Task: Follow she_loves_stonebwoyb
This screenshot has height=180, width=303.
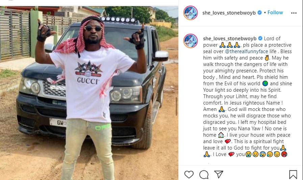Action: coord(275,13)
